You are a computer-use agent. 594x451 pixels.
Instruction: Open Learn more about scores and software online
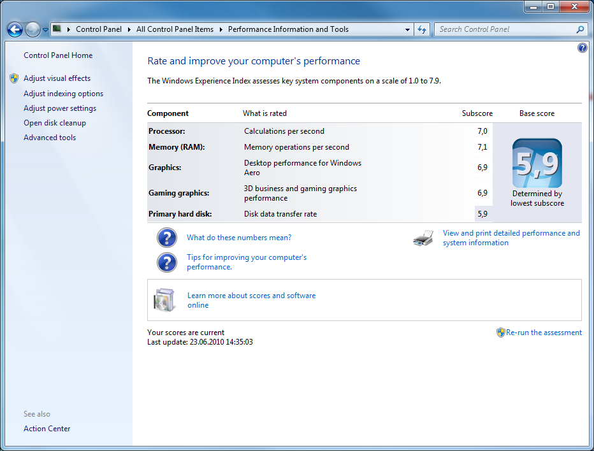pos(252,300)
